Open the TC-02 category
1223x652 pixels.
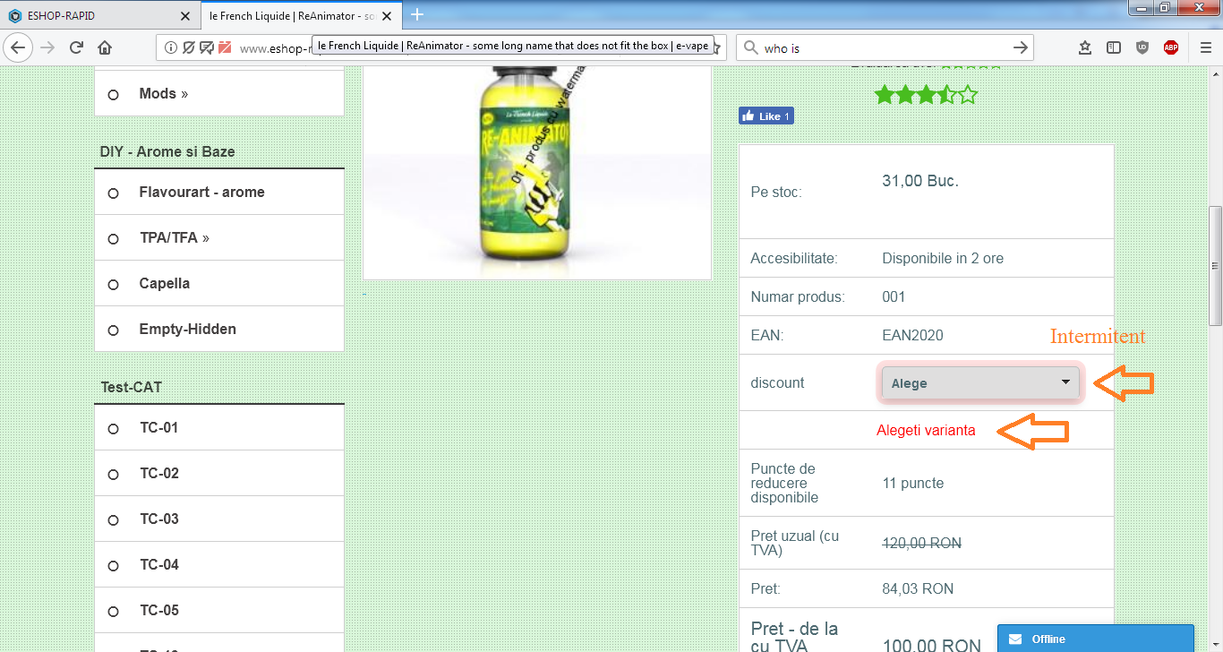(159, 473)
